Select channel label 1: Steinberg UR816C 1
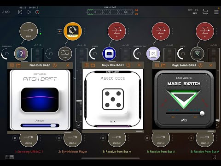Image resolution: width=221 pixels, height=166 pixels. click(x=29, y=152)
